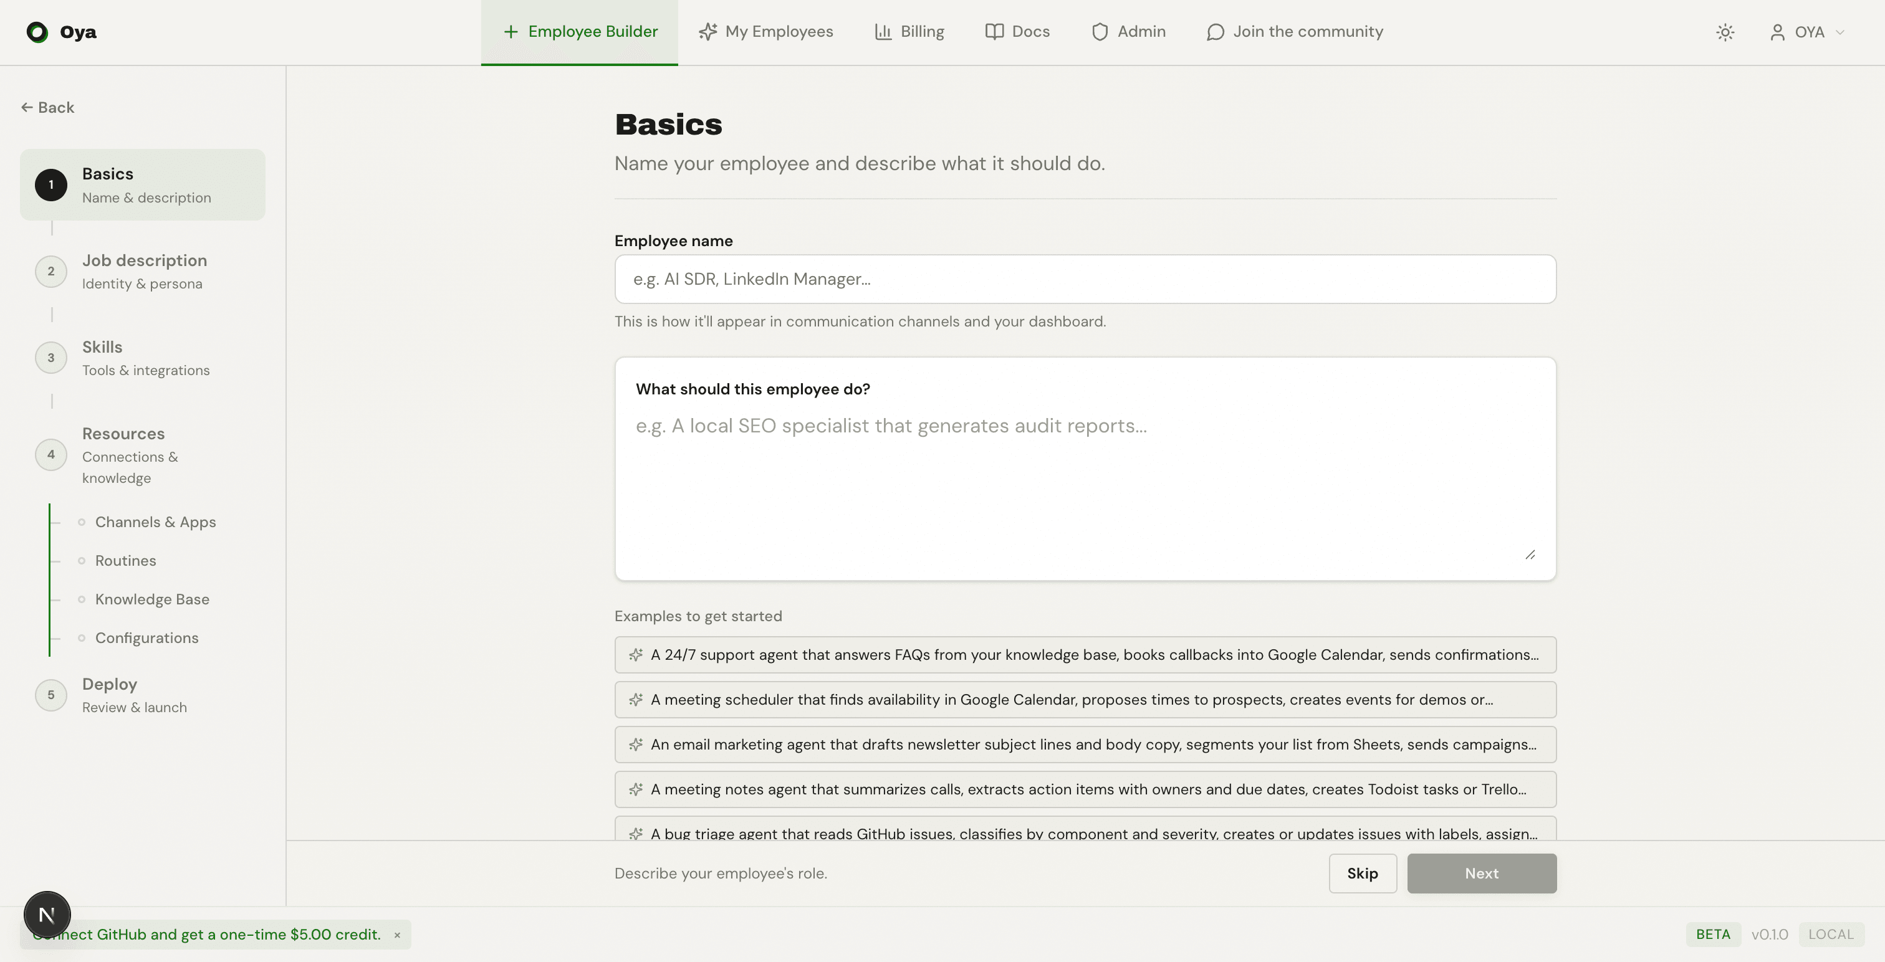This screenshot has height=962, width=1885.
Task: Switch to the Employee Builder tab
Action: coord(579,31)
